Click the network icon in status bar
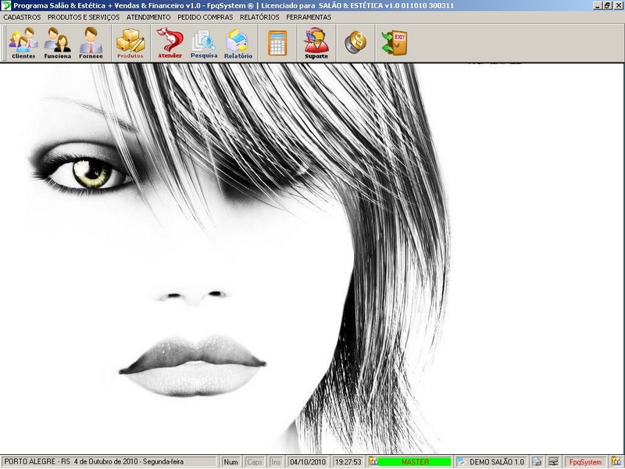 tap(553, 462)
